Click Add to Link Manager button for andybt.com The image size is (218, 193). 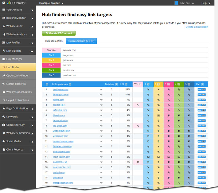point(202,172)
